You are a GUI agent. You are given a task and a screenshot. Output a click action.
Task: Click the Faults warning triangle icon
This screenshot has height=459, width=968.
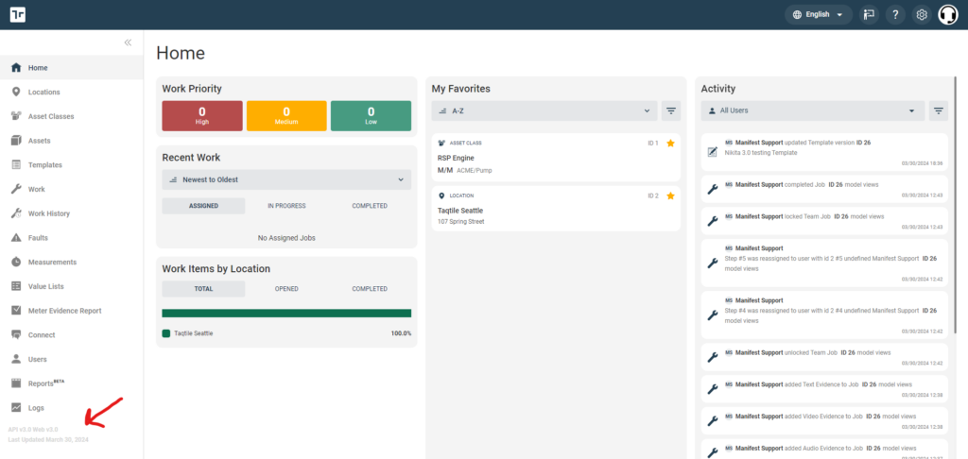click(x=16, y=237)
